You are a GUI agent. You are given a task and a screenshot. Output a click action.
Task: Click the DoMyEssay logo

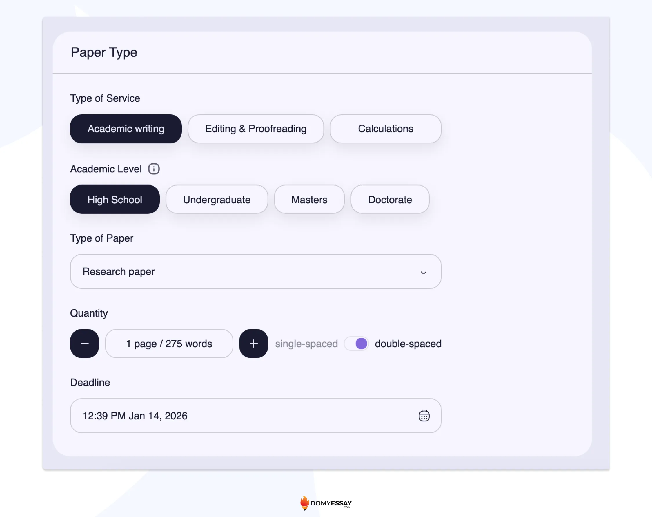tap(326, 503)
